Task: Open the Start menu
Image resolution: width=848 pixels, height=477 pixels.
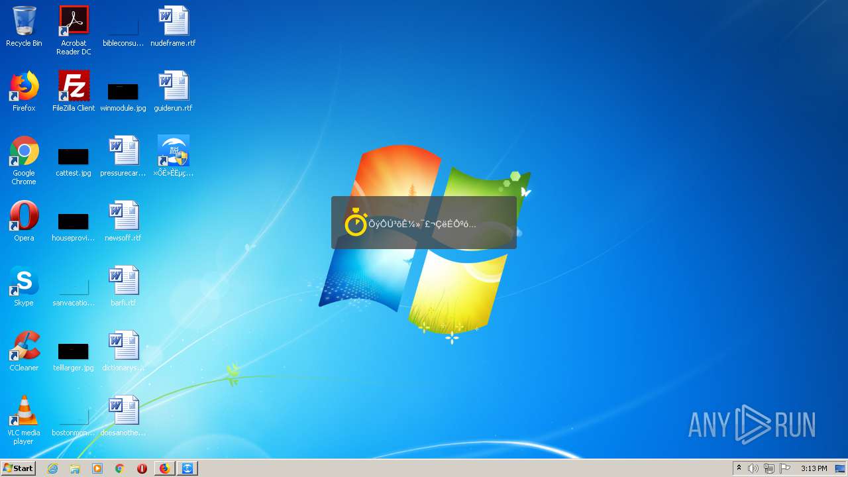Action: tap(19, 468)
